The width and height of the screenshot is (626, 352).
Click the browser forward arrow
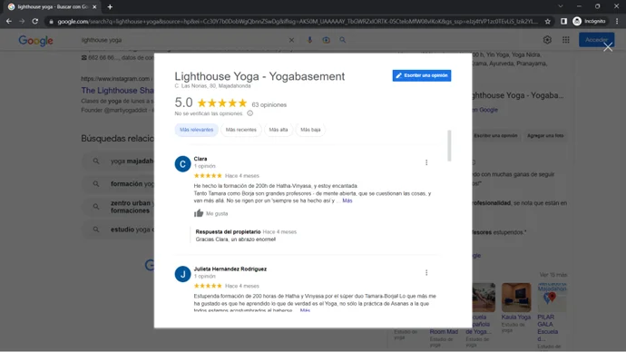click(22, 21)
